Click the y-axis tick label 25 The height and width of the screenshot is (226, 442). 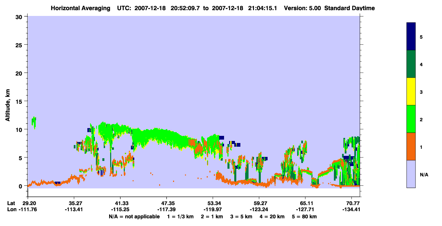20,45
